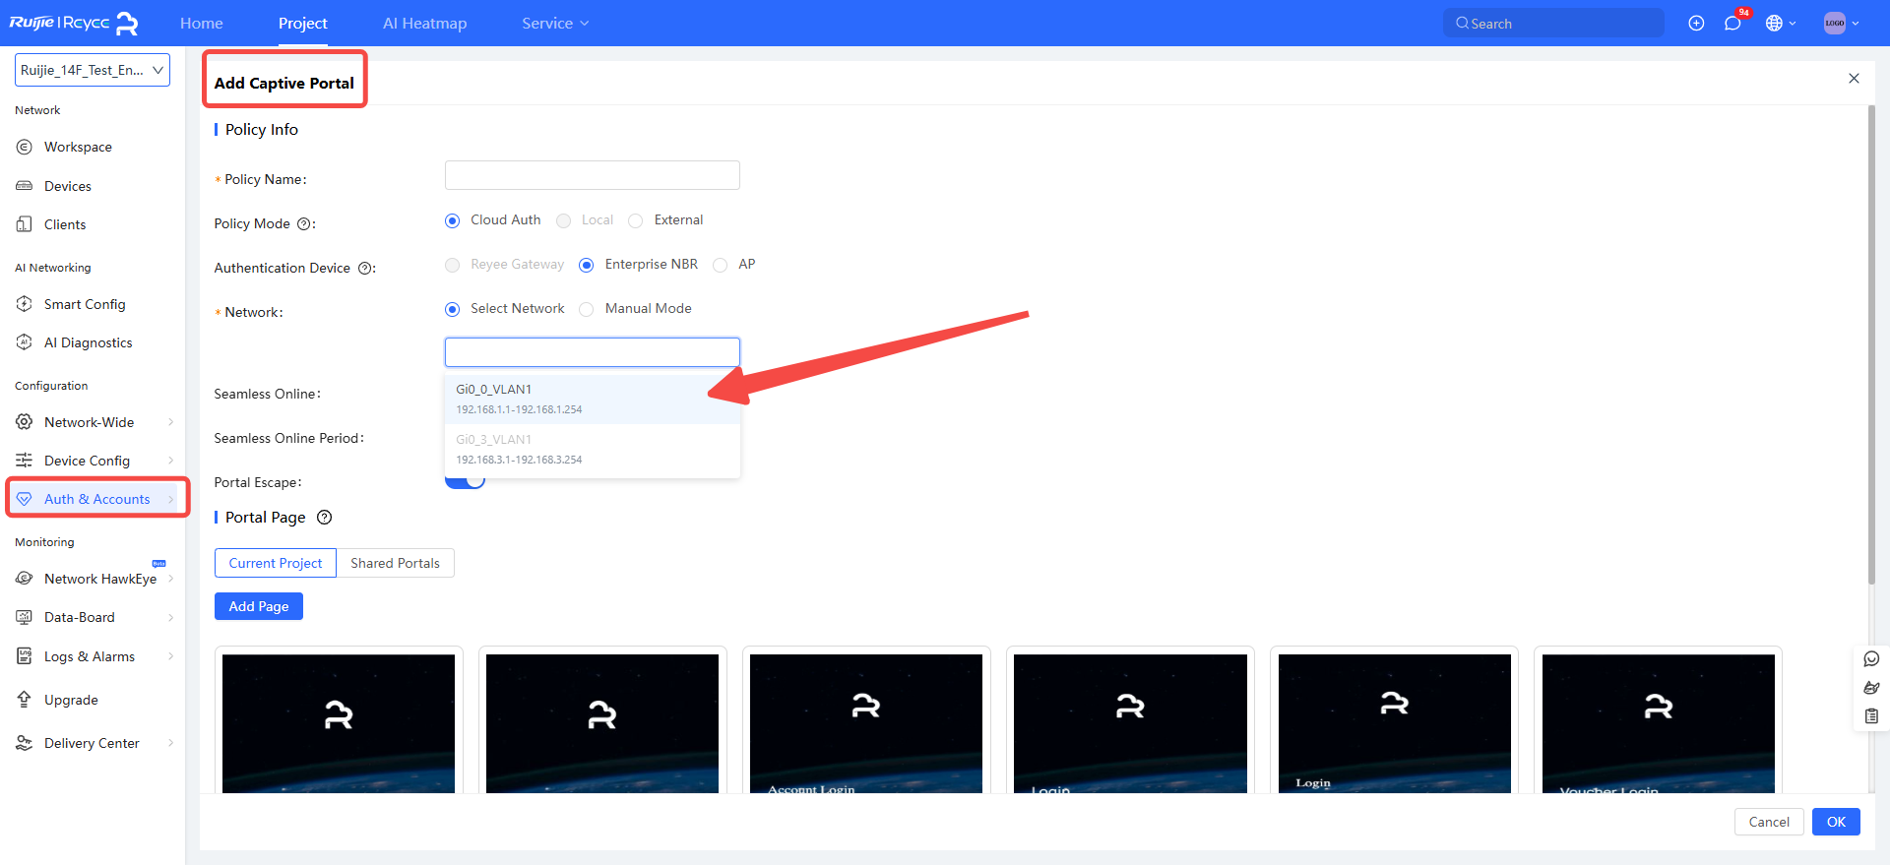Screen dimensions: 1890x865
Task: Click the Auth & Accounts shield icon
Action: click(25, 499)
